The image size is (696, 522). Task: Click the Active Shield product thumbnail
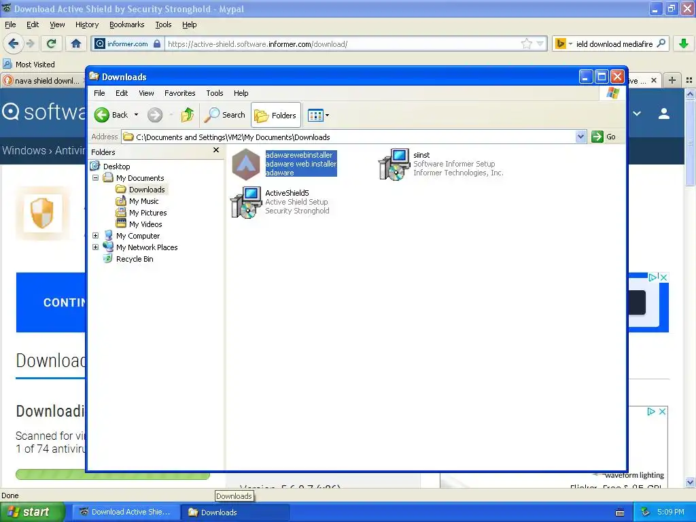(x=42, y=213)
